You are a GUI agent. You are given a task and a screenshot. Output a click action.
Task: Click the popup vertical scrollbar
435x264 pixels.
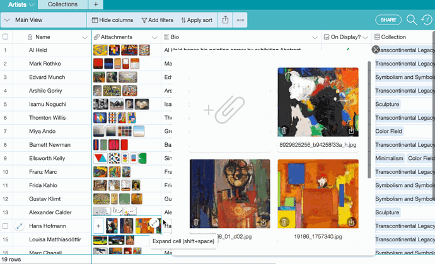[x=369, y=120]
